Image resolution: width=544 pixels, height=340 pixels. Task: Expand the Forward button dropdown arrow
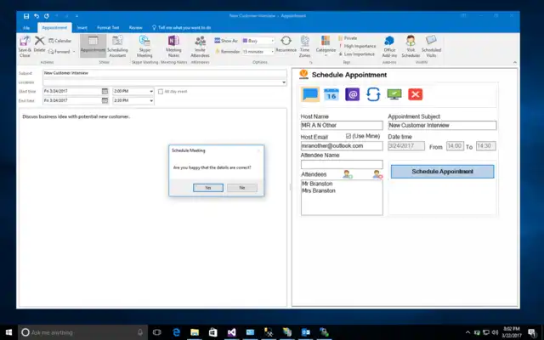tap(74, 52)
